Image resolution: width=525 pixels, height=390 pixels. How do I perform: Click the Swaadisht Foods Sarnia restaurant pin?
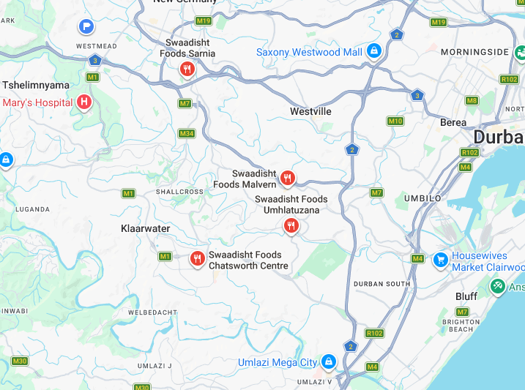coord(187,70)
